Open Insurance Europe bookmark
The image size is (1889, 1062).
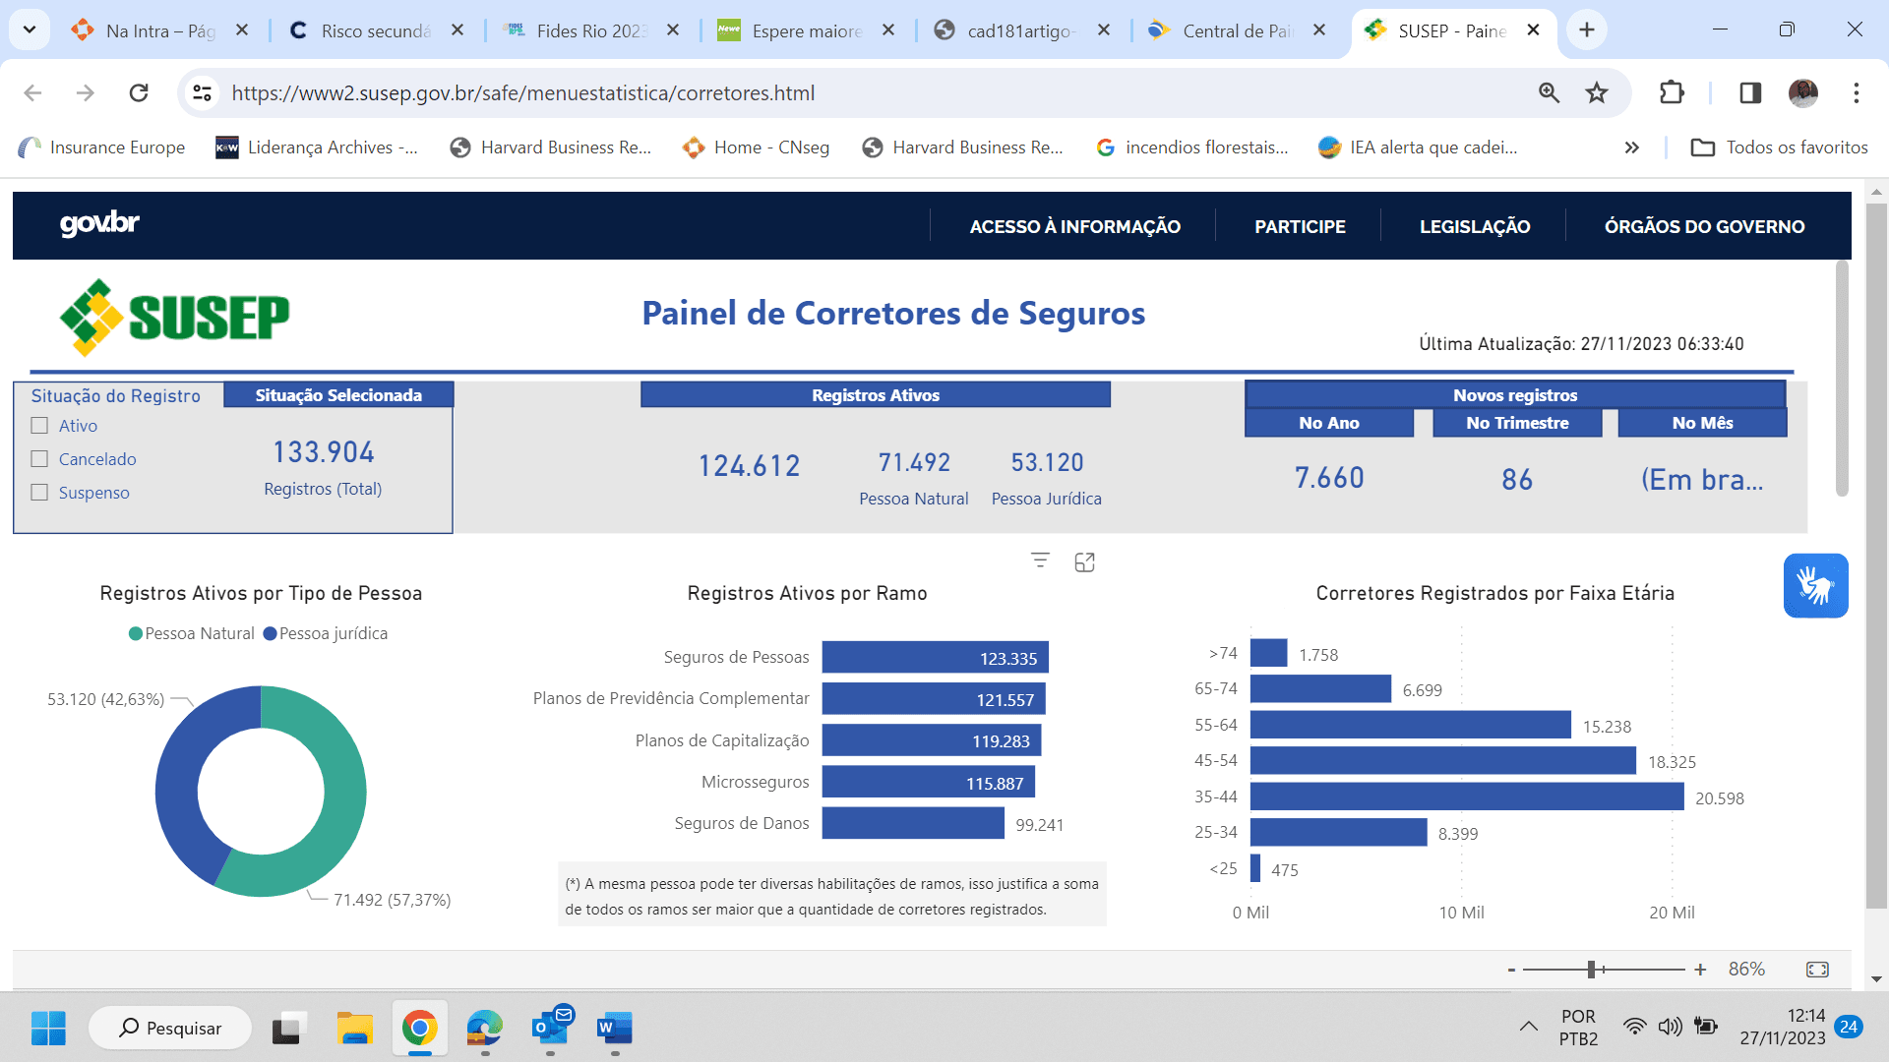click(101, 147)
